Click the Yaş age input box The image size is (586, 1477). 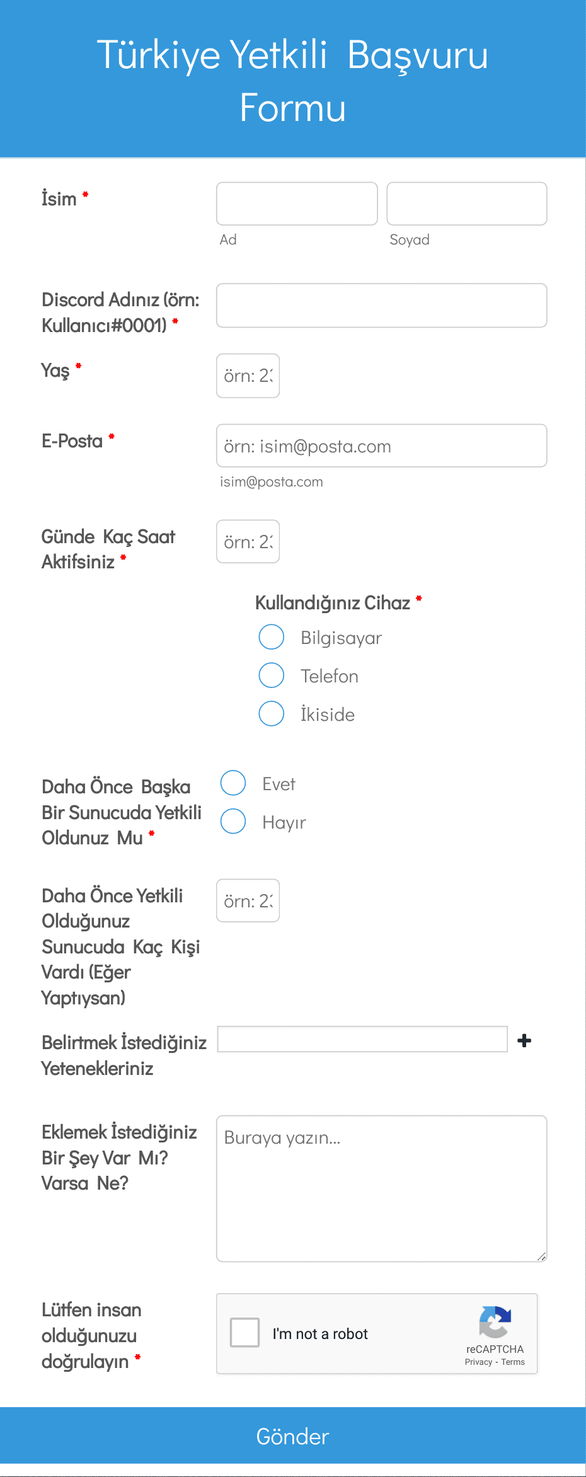[248, 376]
